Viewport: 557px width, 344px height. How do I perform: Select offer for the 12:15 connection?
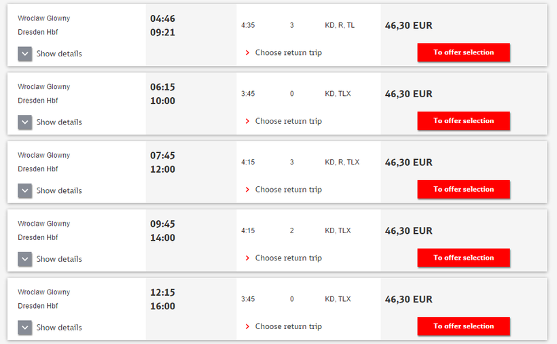(463, 326)
